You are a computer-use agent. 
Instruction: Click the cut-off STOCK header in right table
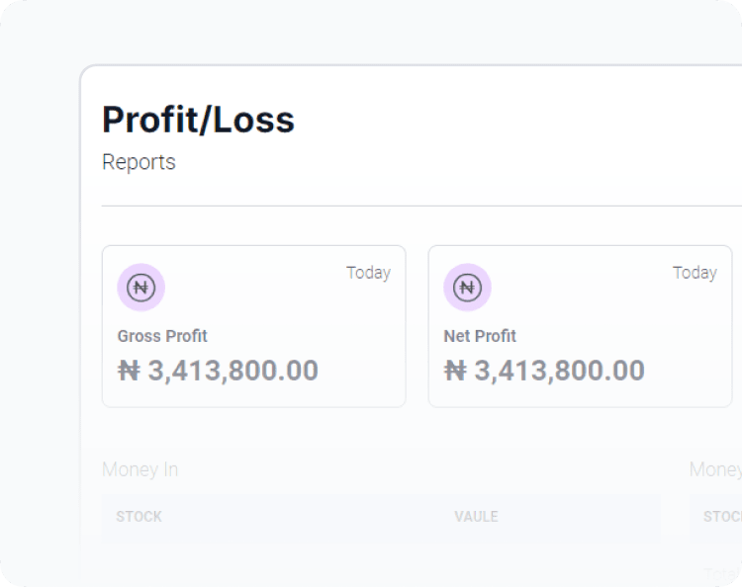[722, 516]
